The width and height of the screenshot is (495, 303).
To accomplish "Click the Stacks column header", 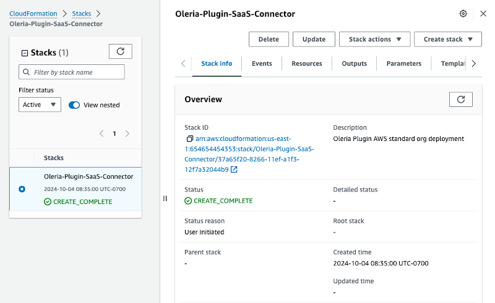I will point(54,158).
